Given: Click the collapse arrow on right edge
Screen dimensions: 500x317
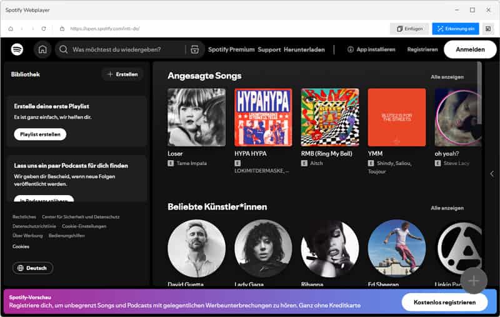Looking at the screenshot, I should pyautogui.click(x=492, y=174).
